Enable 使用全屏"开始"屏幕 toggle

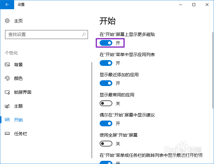click(x=106, y=144)
